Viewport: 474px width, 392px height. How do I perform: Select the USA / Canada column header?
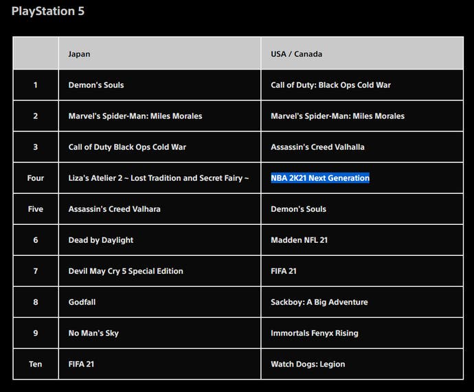pyautogui.click(x=362, y=54)
